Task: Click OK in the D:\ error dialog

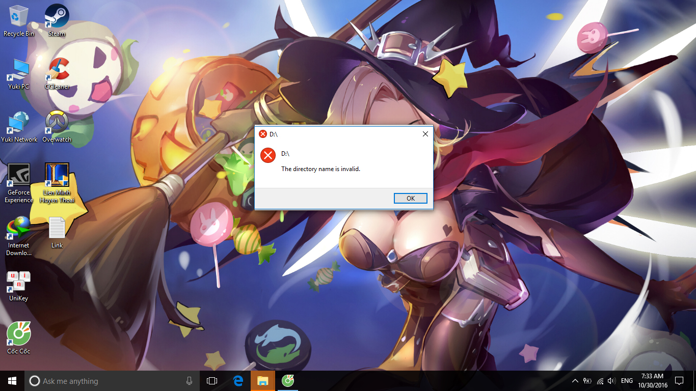Action: point(411,199)
